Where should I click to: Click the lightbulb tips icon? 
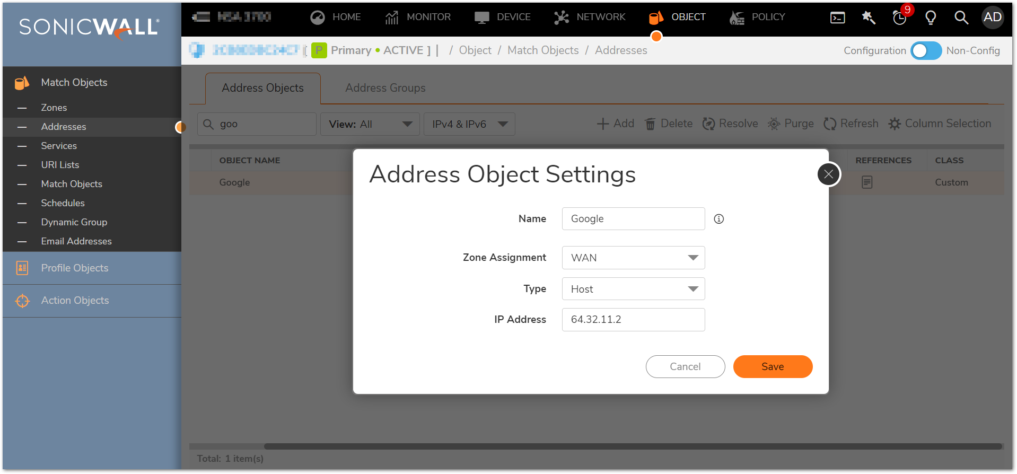pyautogui.click(x=931, y=17)
